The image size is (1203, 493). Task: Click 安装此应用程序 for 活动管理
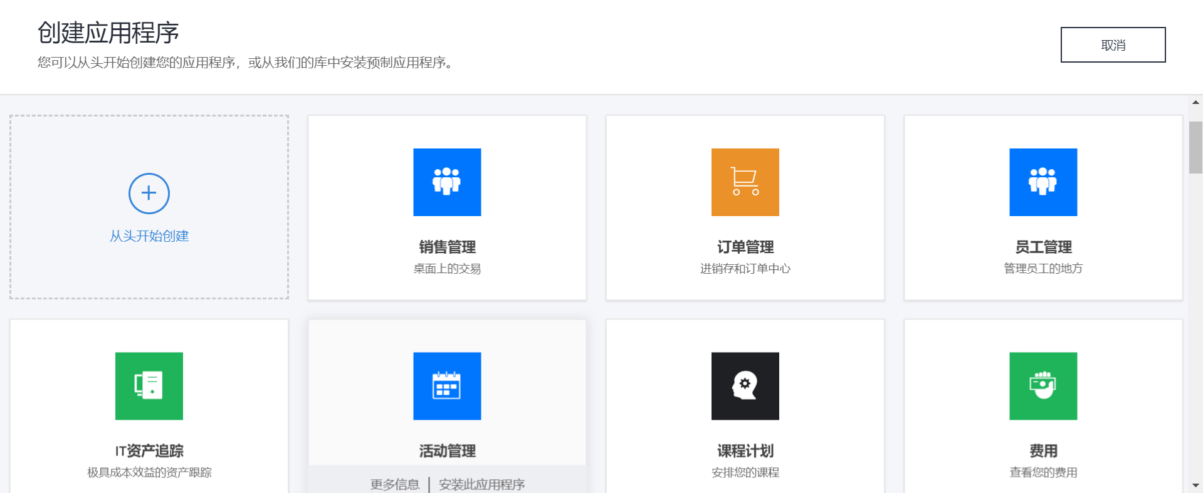coord(482,484)
